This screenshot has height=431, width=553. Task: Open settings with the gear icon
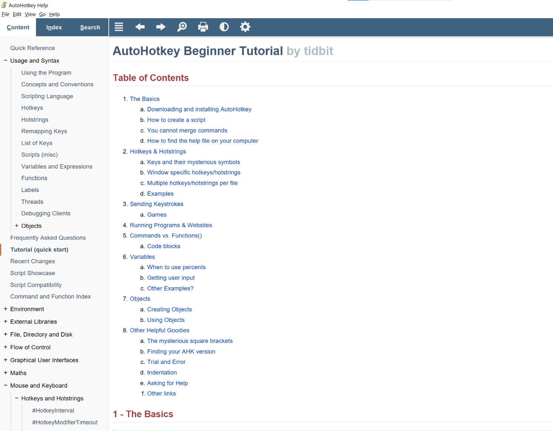click(x=245, y=27)
